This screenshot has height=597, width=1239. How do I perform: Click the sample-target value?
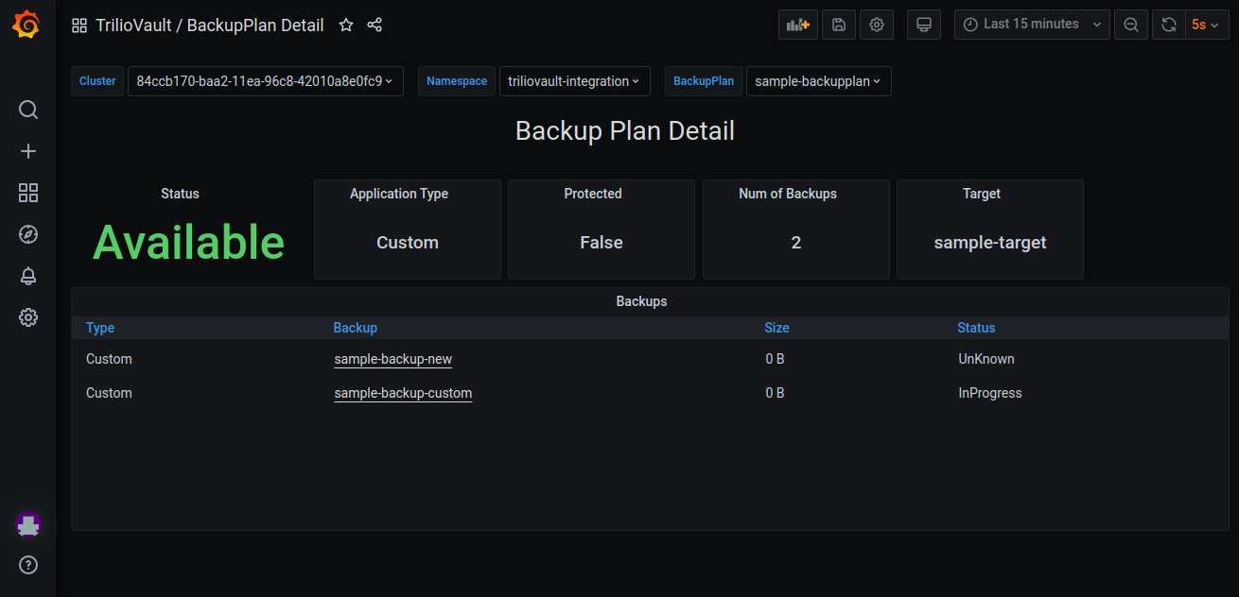click(x=990, y=243)
